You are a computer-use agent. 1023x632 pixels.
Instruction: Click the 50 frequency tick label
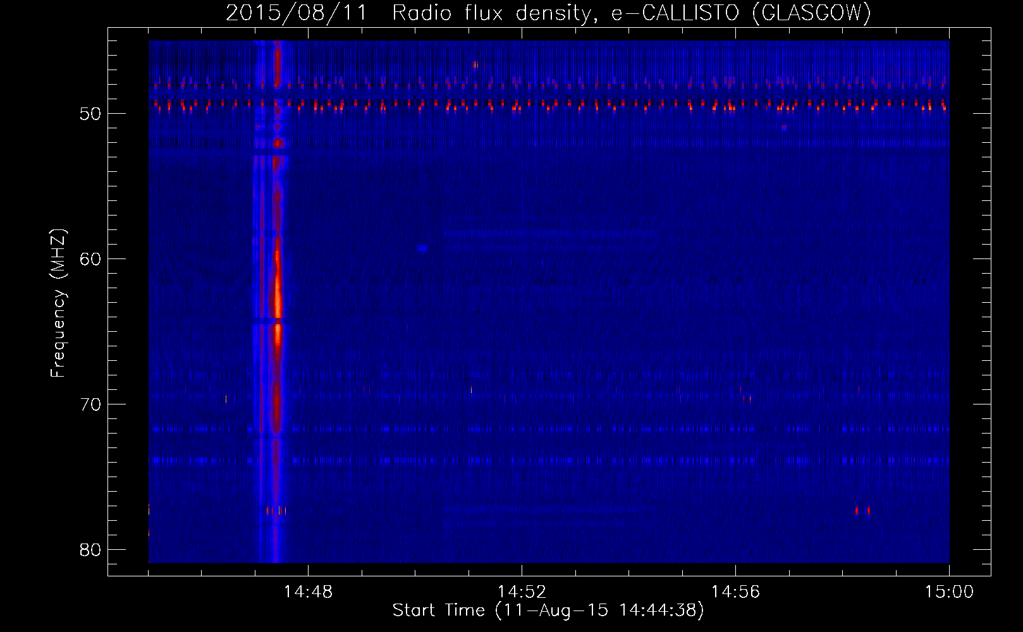click(91, 114)
